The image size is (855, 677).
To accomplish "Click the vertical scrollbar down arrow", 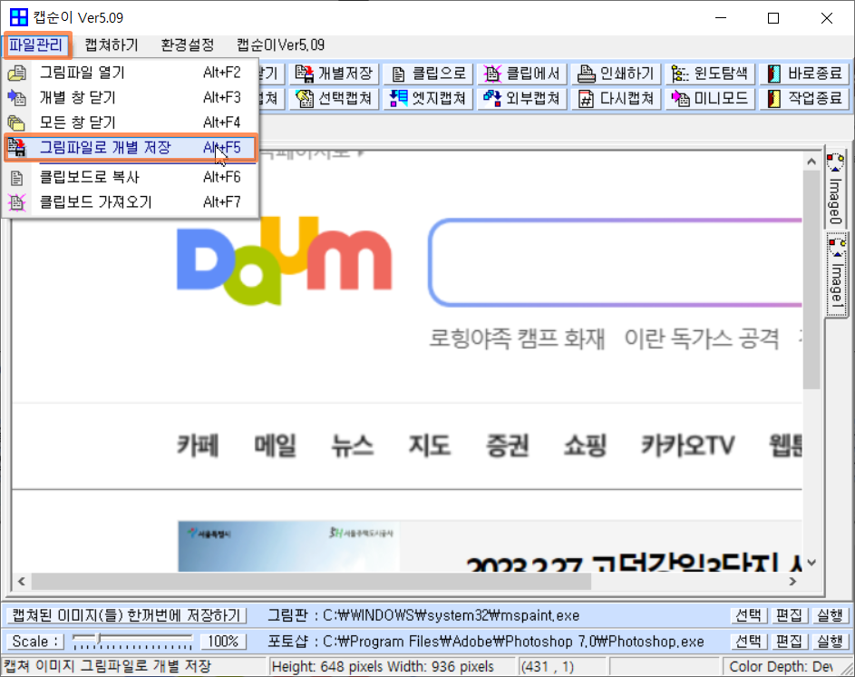I will coord(811,563).
